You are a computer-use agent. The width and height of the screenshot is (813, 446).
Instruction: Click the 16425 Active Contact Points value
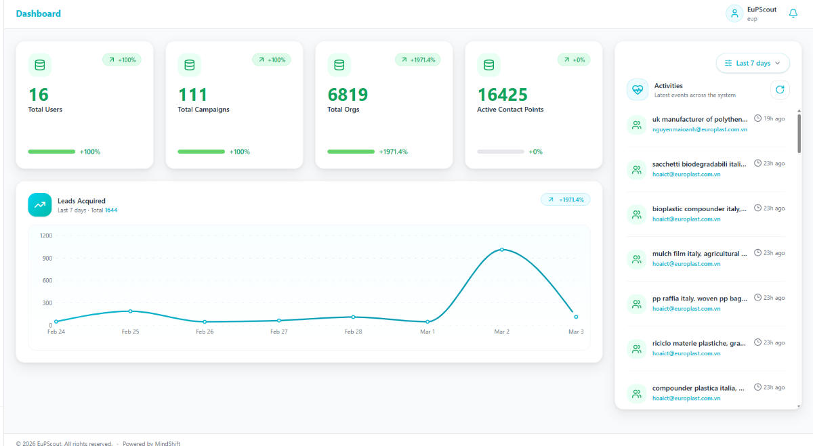pos(503,94)
